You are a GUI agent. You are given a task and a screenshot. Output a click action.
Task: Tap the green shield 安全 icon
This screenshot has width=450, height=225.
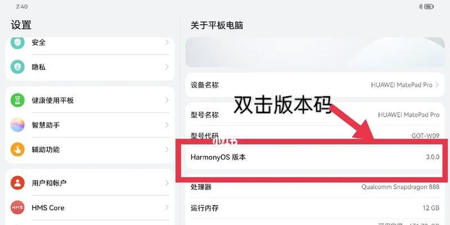tap(18, 42)
